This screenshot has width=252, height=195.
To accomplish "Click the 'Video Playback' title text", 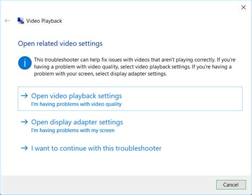I will click(44, 21).
